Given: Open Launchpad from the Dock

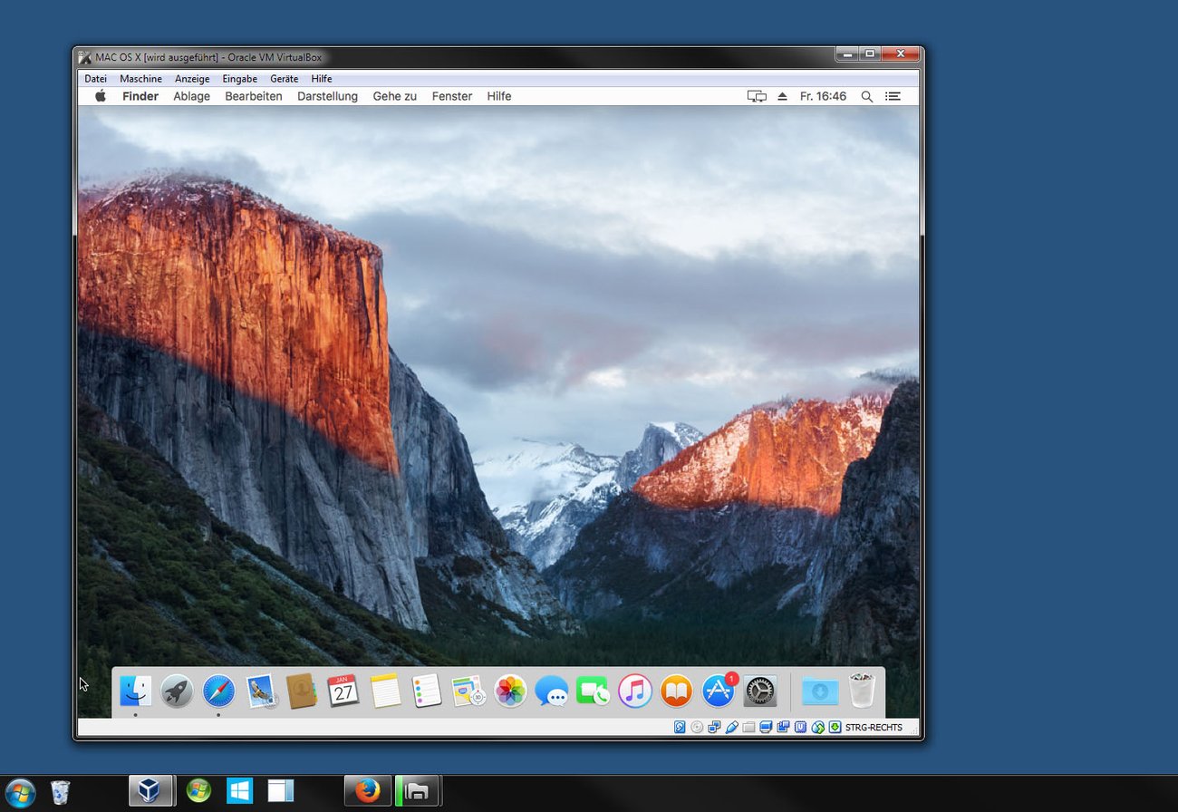Looking at the screenshot, I should click(x=177, y=691).
